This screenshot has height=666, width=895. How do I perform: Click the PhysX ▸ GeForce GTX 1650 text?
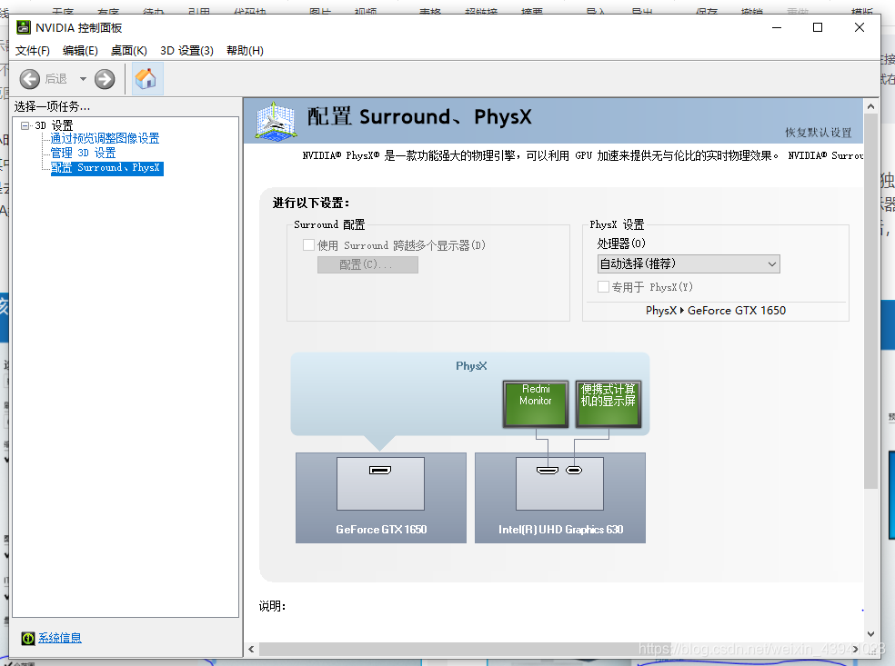[x=715, y=311]
